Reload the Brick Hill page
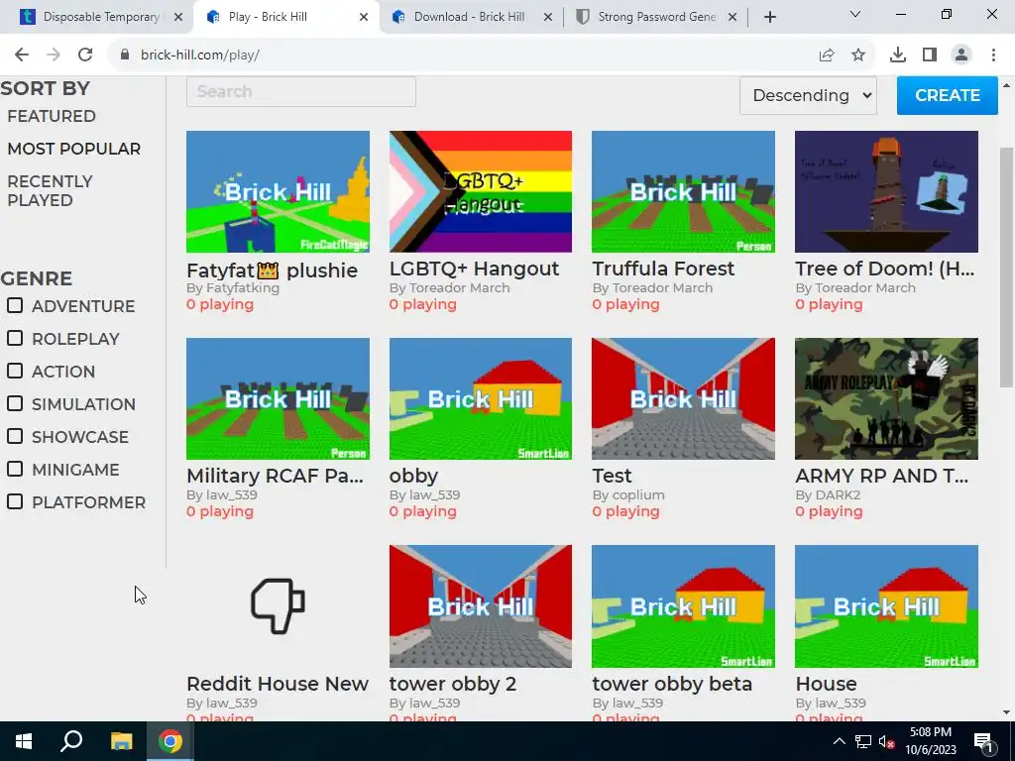The height and width of the screenshot is (761, 1015). coord(85,55)
